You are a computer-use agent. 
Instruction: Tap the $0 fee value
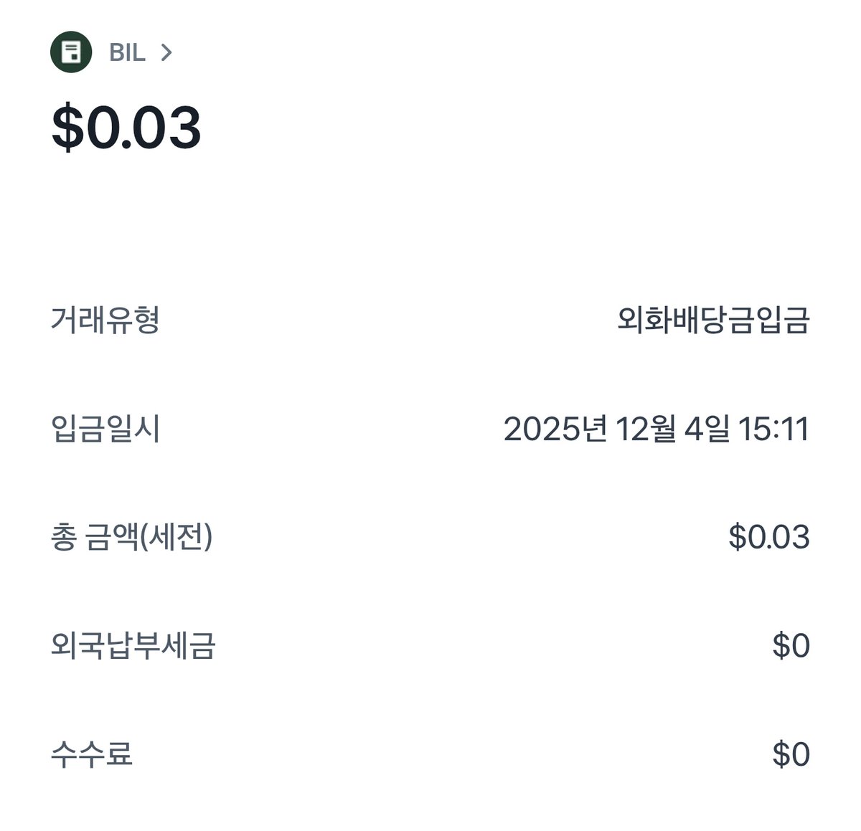(791, 754)
